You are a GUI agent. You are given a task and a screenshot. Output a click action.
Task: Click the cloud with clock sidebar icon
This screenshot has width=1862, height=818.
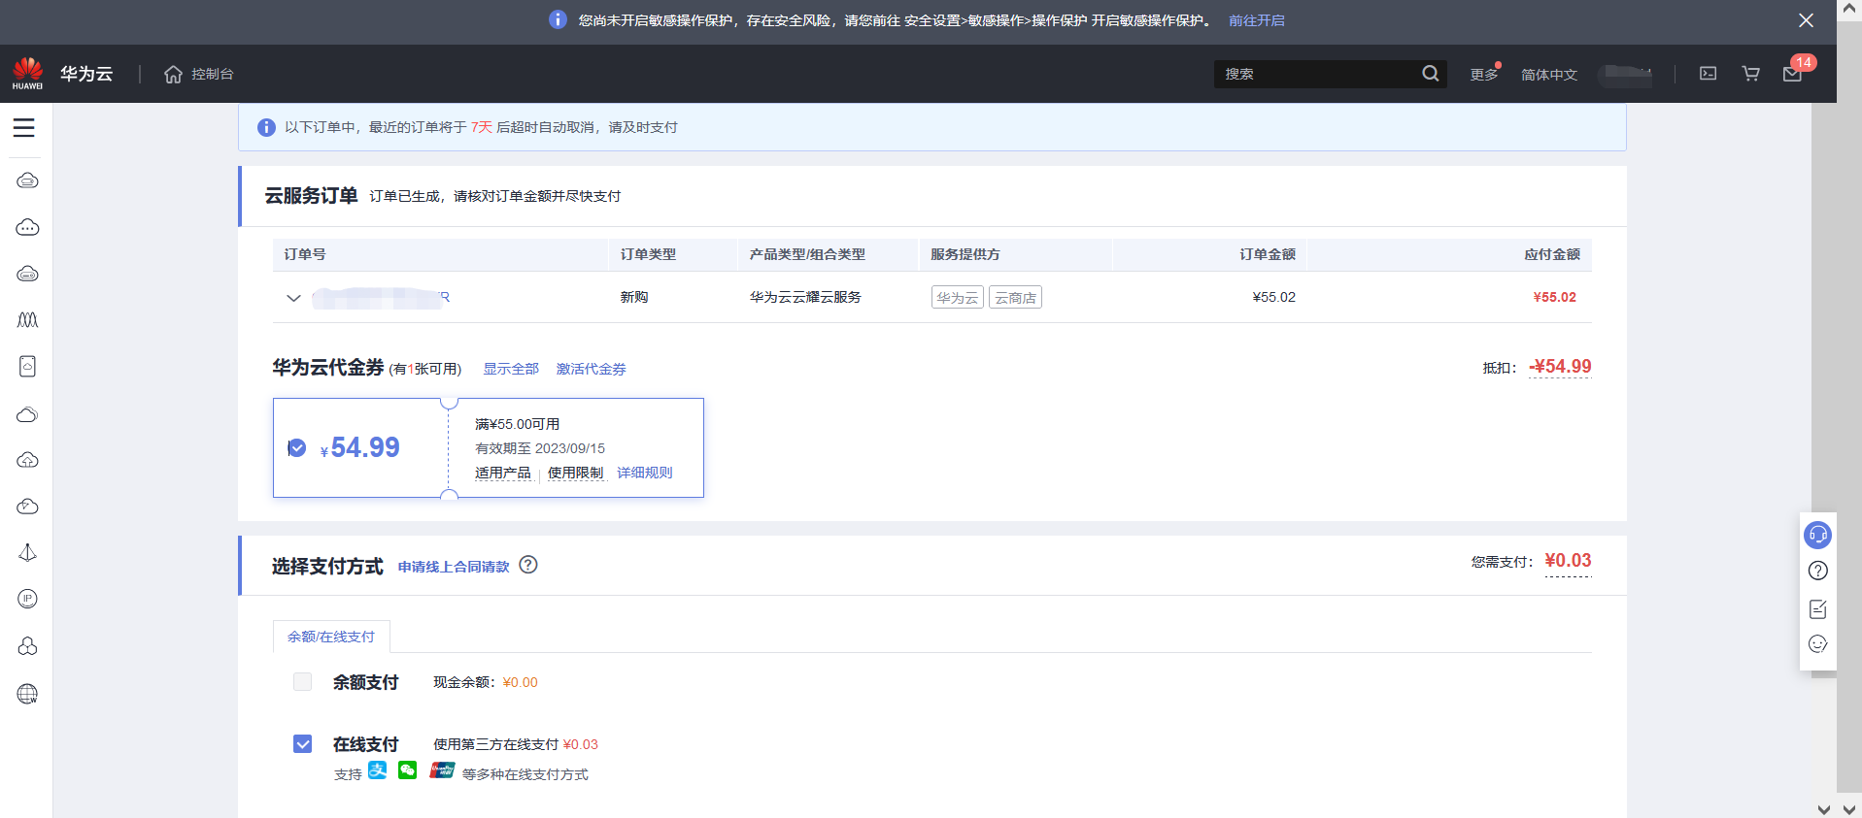(27, 507)
